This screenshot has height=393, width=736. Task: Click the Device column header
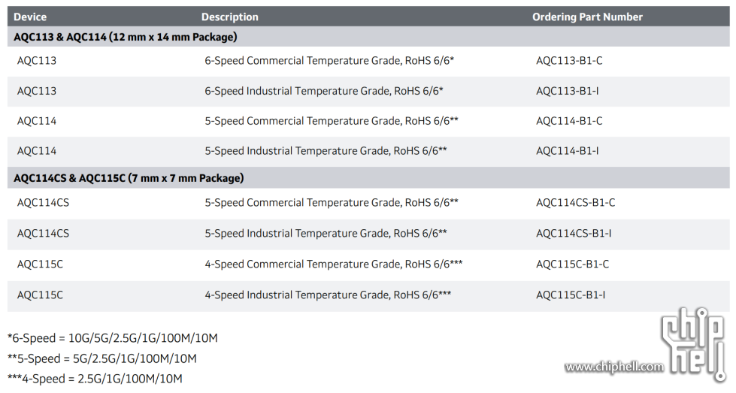pyautogui.click(x=30, y=17)
